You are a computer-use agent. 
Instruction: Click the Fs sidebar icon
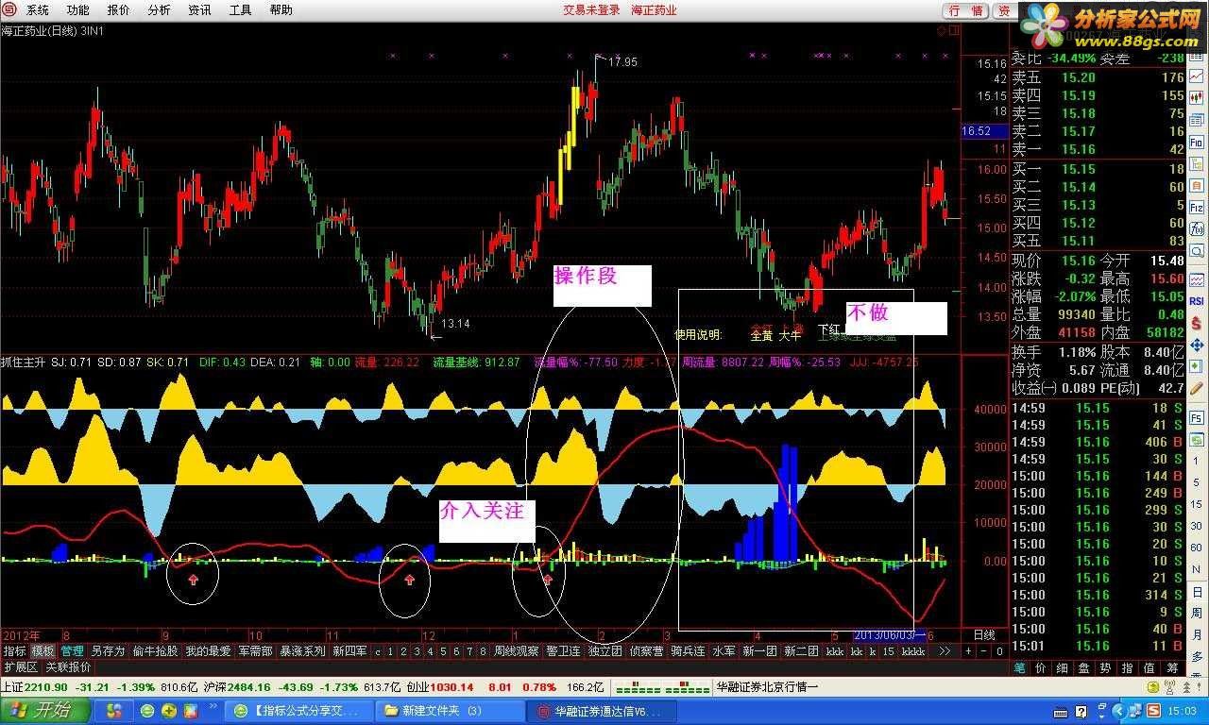click(1197, 417)
